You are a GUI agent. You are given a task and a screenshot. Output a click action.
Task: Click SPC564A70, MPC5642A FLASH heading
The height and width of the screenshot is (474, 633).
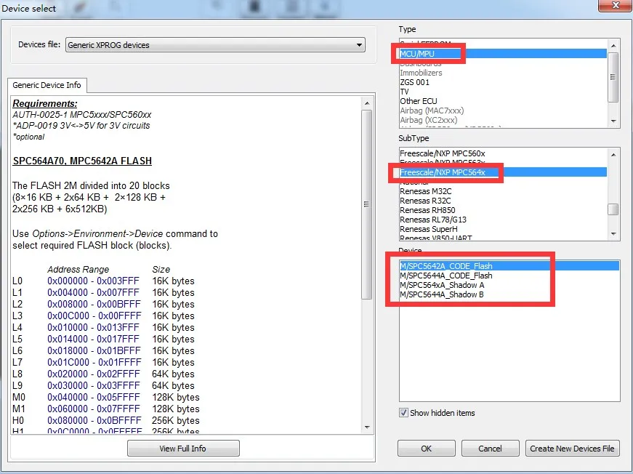(82, 161)
